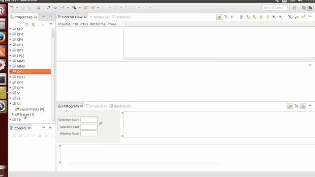
Task: Select the OP2 project in tree
Action: pyautogui.click(x=31, y=72)
